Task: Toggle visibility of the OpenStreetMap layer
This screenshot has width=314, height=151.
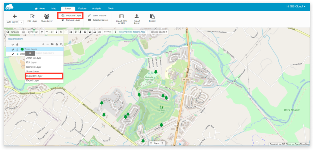Action: (x=13, y=54)
